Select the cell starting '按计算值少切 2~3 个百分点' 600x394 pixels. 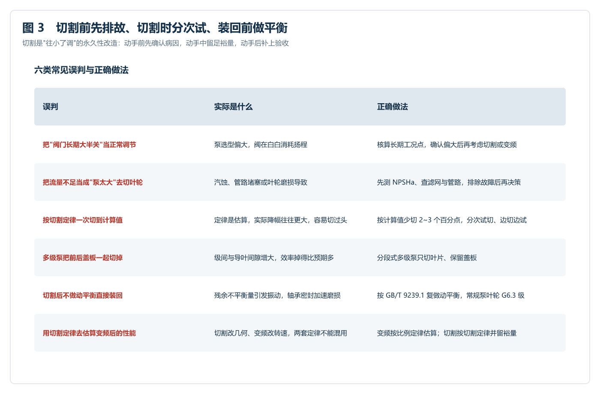(x=452, y=220)
